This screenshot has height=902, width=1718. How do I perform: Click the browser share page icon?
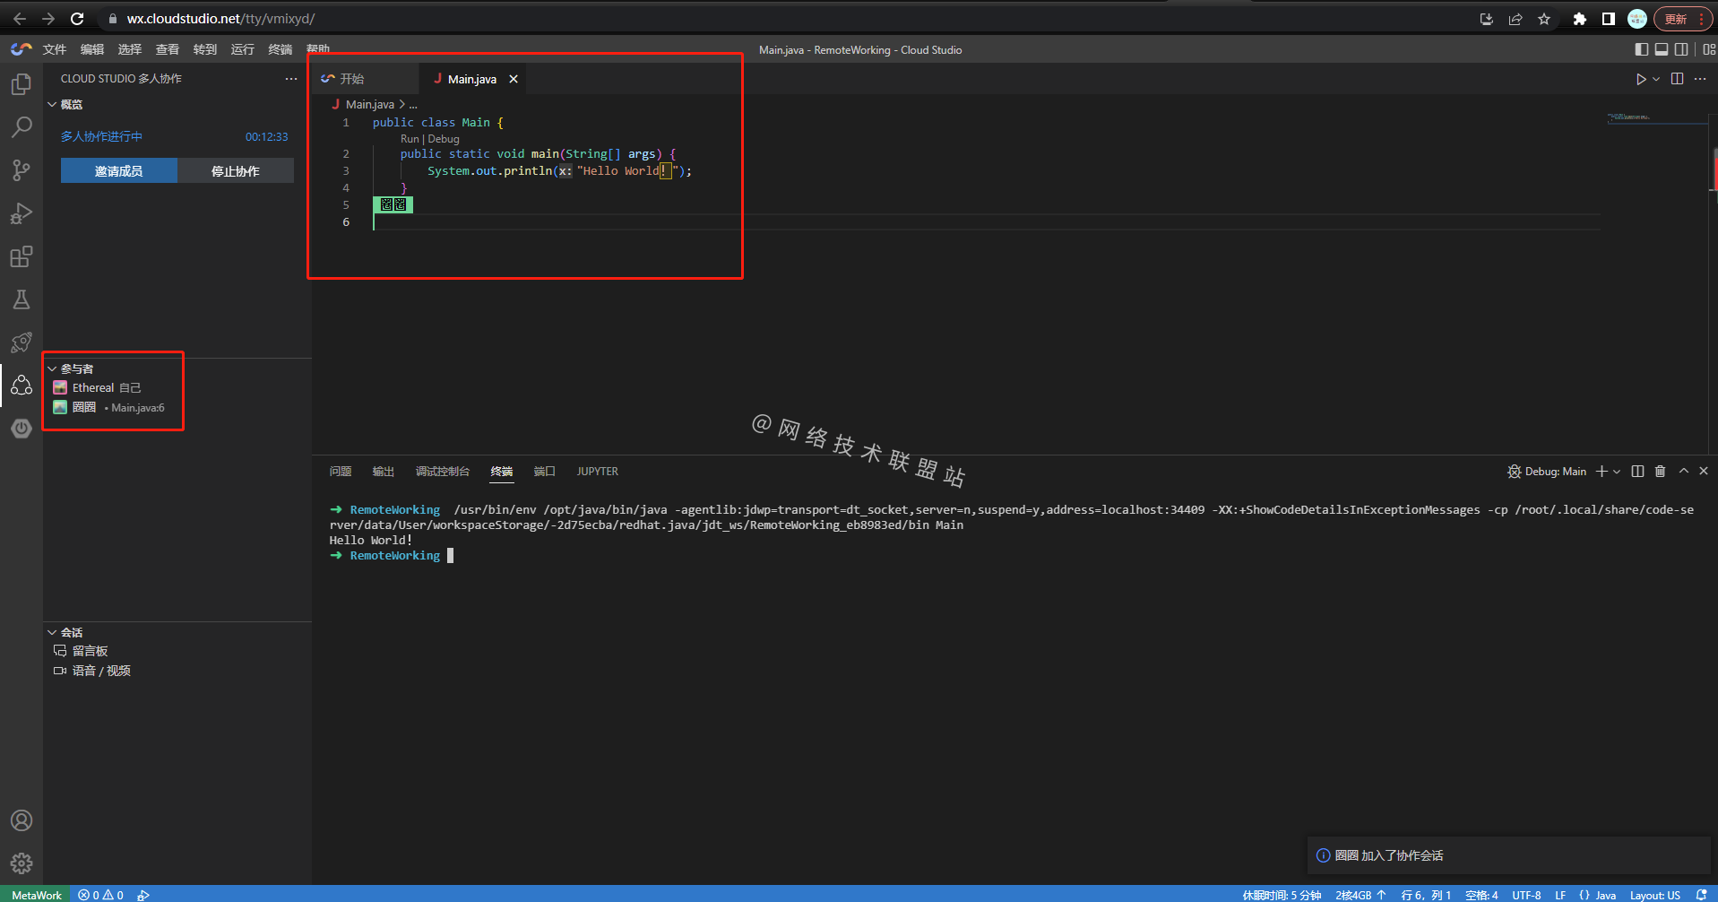coord(1515,19)
